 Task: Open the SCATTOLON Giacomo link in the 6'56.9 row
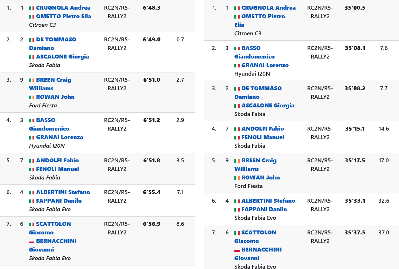[53, 224]
